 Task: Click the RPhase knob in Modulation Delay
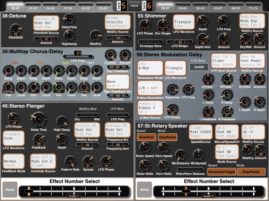pos(227,79)
